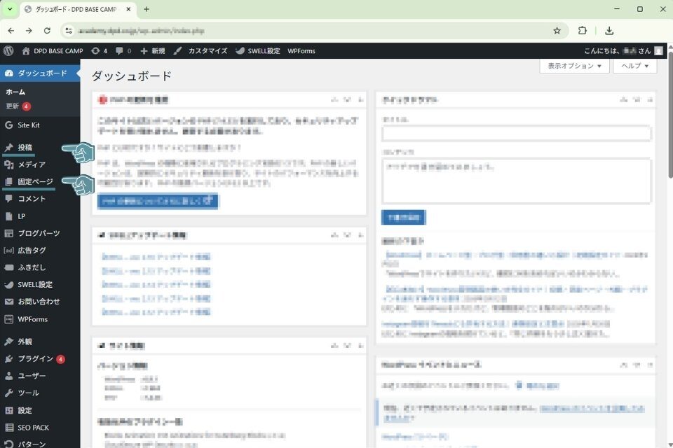Open the 投稿 menu in sidebar
This screenshot has width=673, height=448.
coord(25,148)
